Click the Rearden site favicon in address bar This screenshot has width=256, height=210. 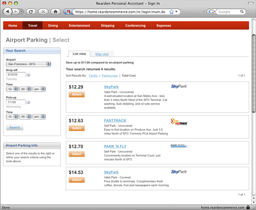coord(68,12)
